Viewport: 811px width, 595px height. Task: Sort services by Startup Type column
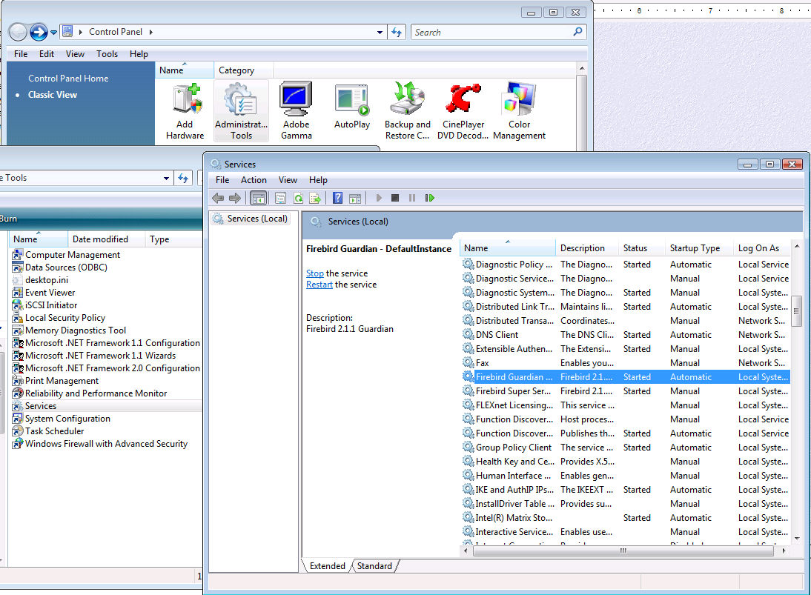[x=695, y=248]
